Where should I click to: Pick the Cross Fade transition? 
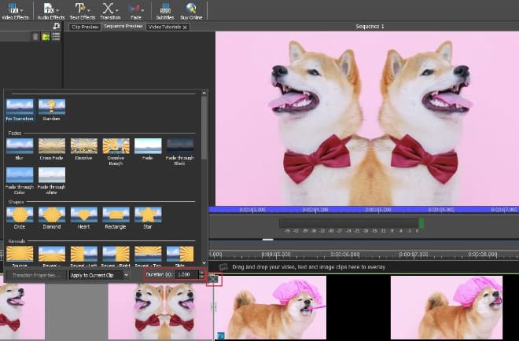click(x=51, y=149)
